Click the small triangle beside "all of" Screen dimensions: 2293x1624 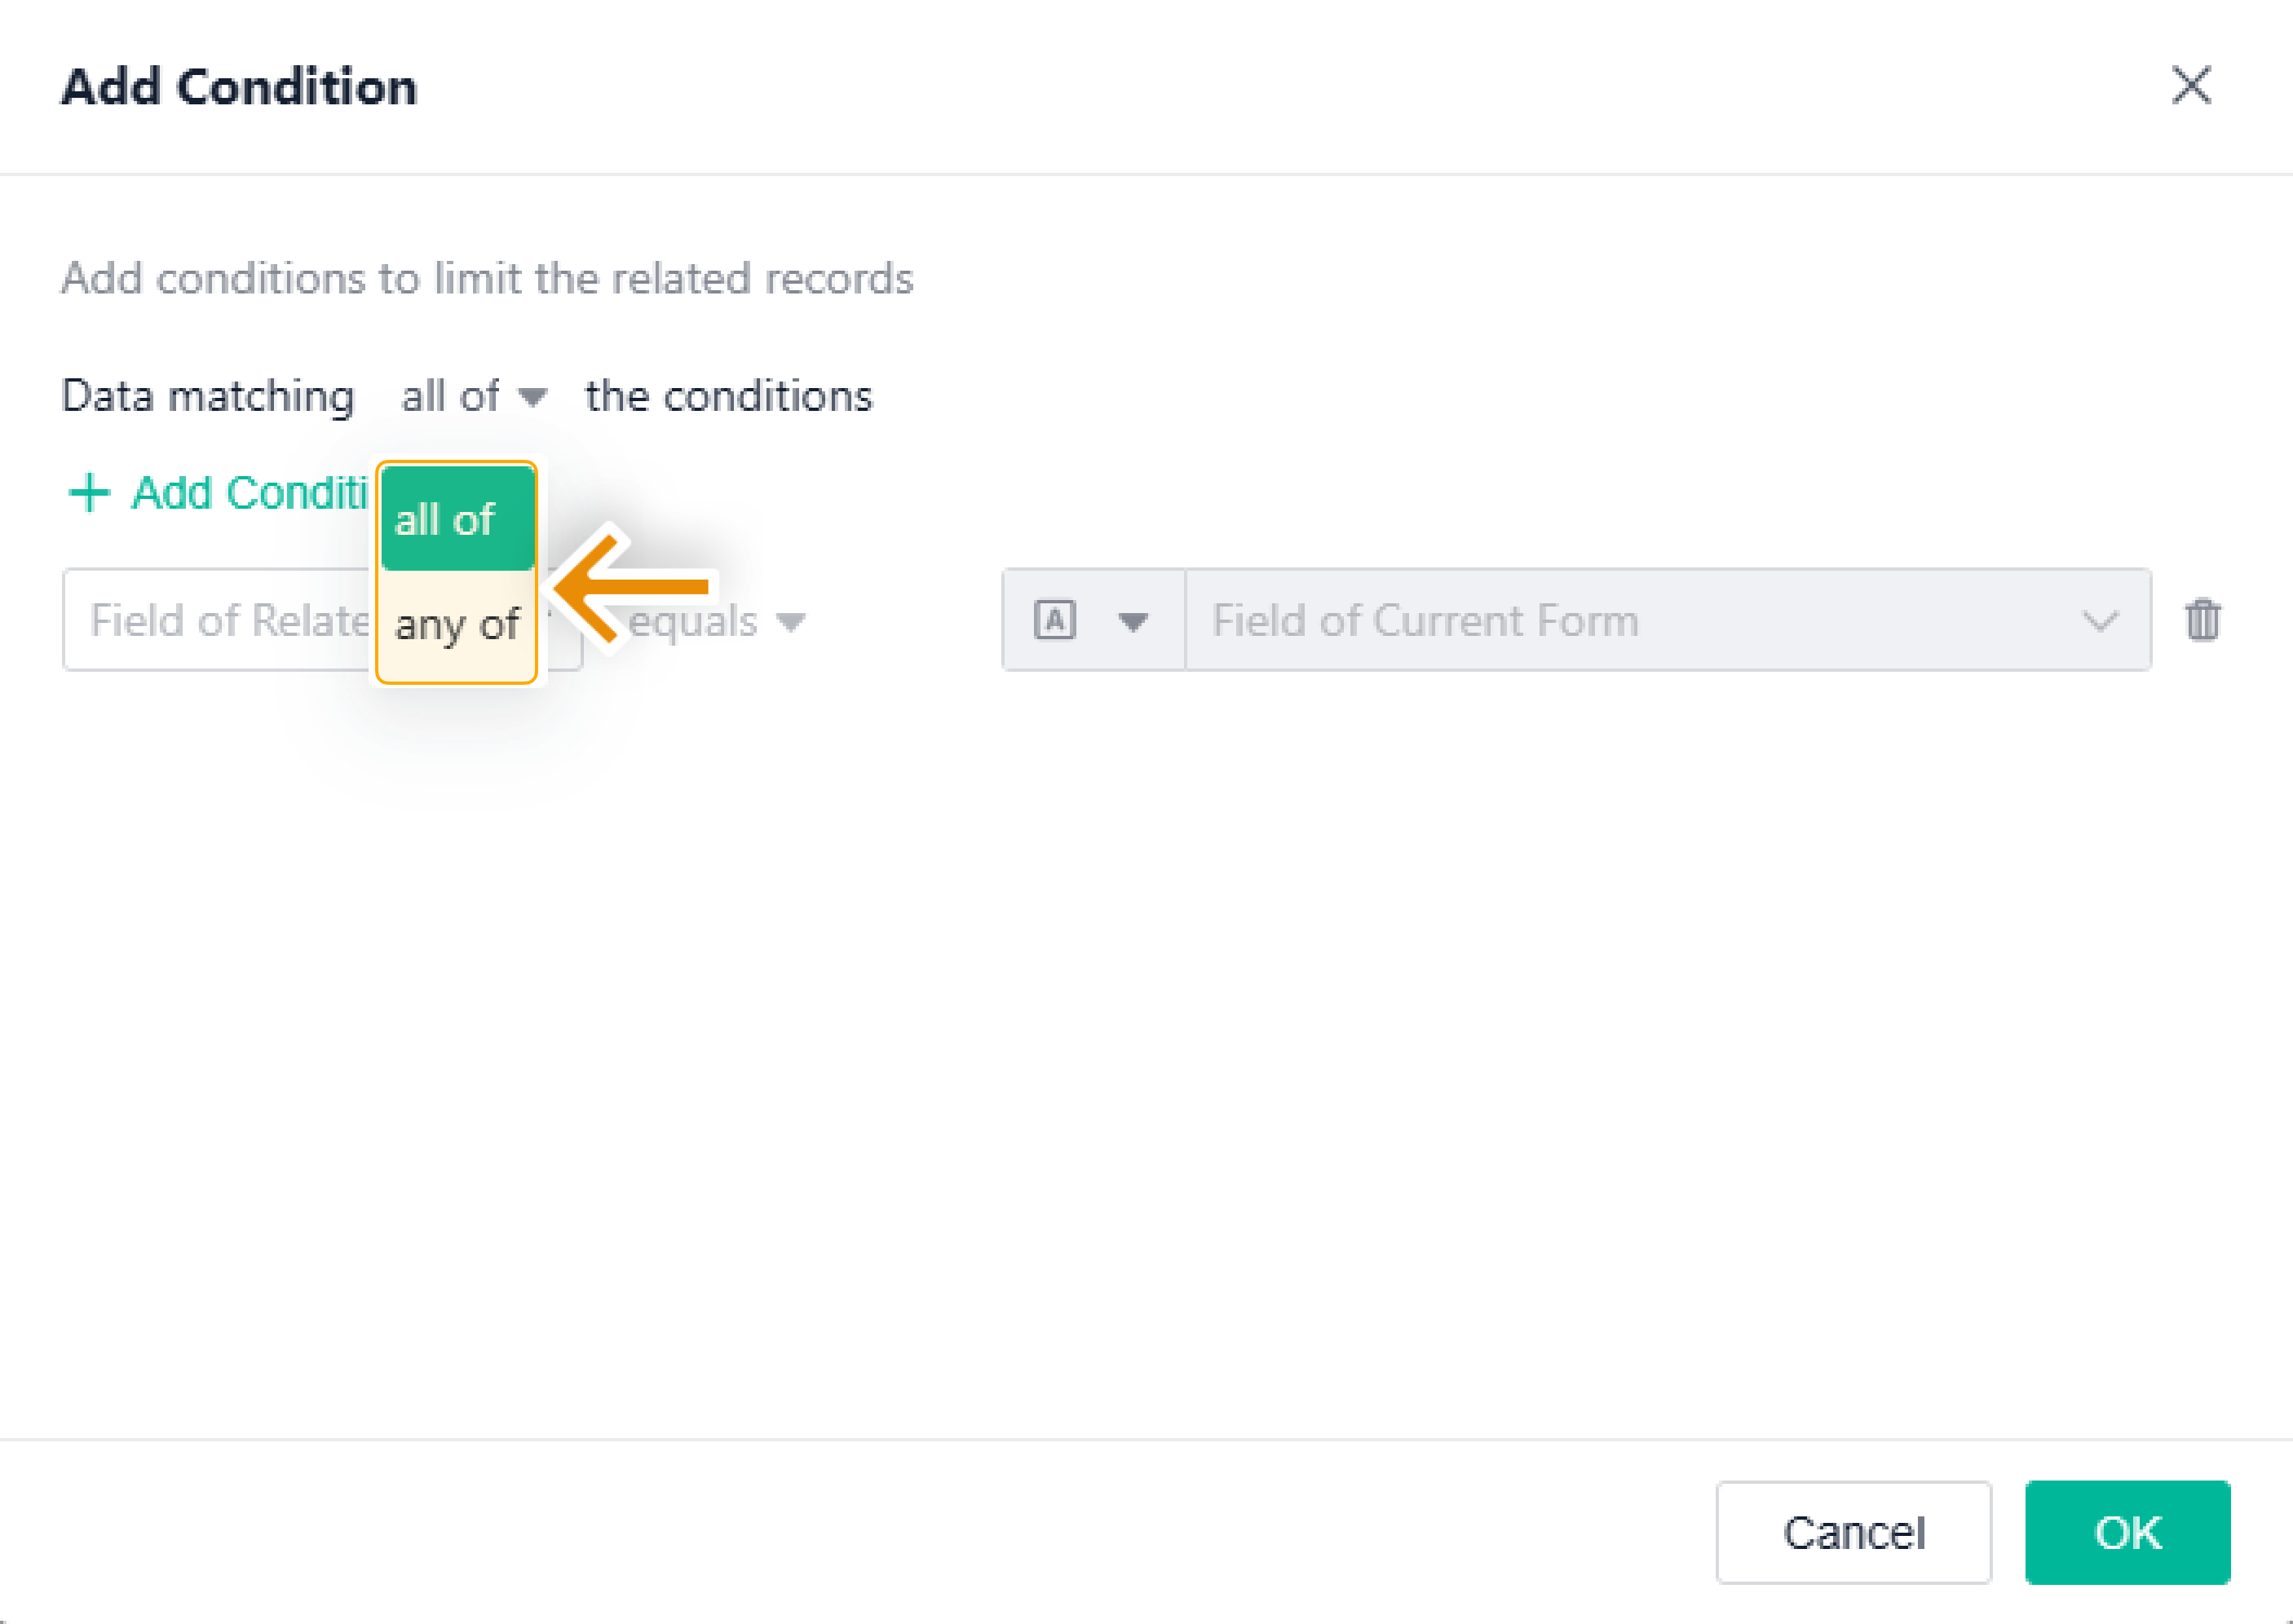[x=532, y=397]
